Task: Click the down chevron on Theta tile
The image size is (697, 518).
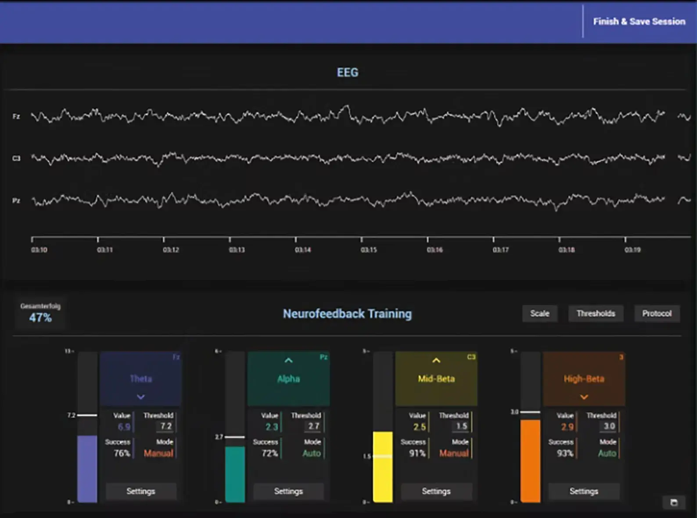Action: click(140, 397)
